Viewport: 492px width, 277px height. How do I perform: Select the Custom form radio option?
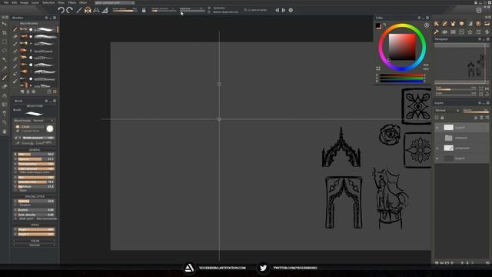tap(18, 131)
